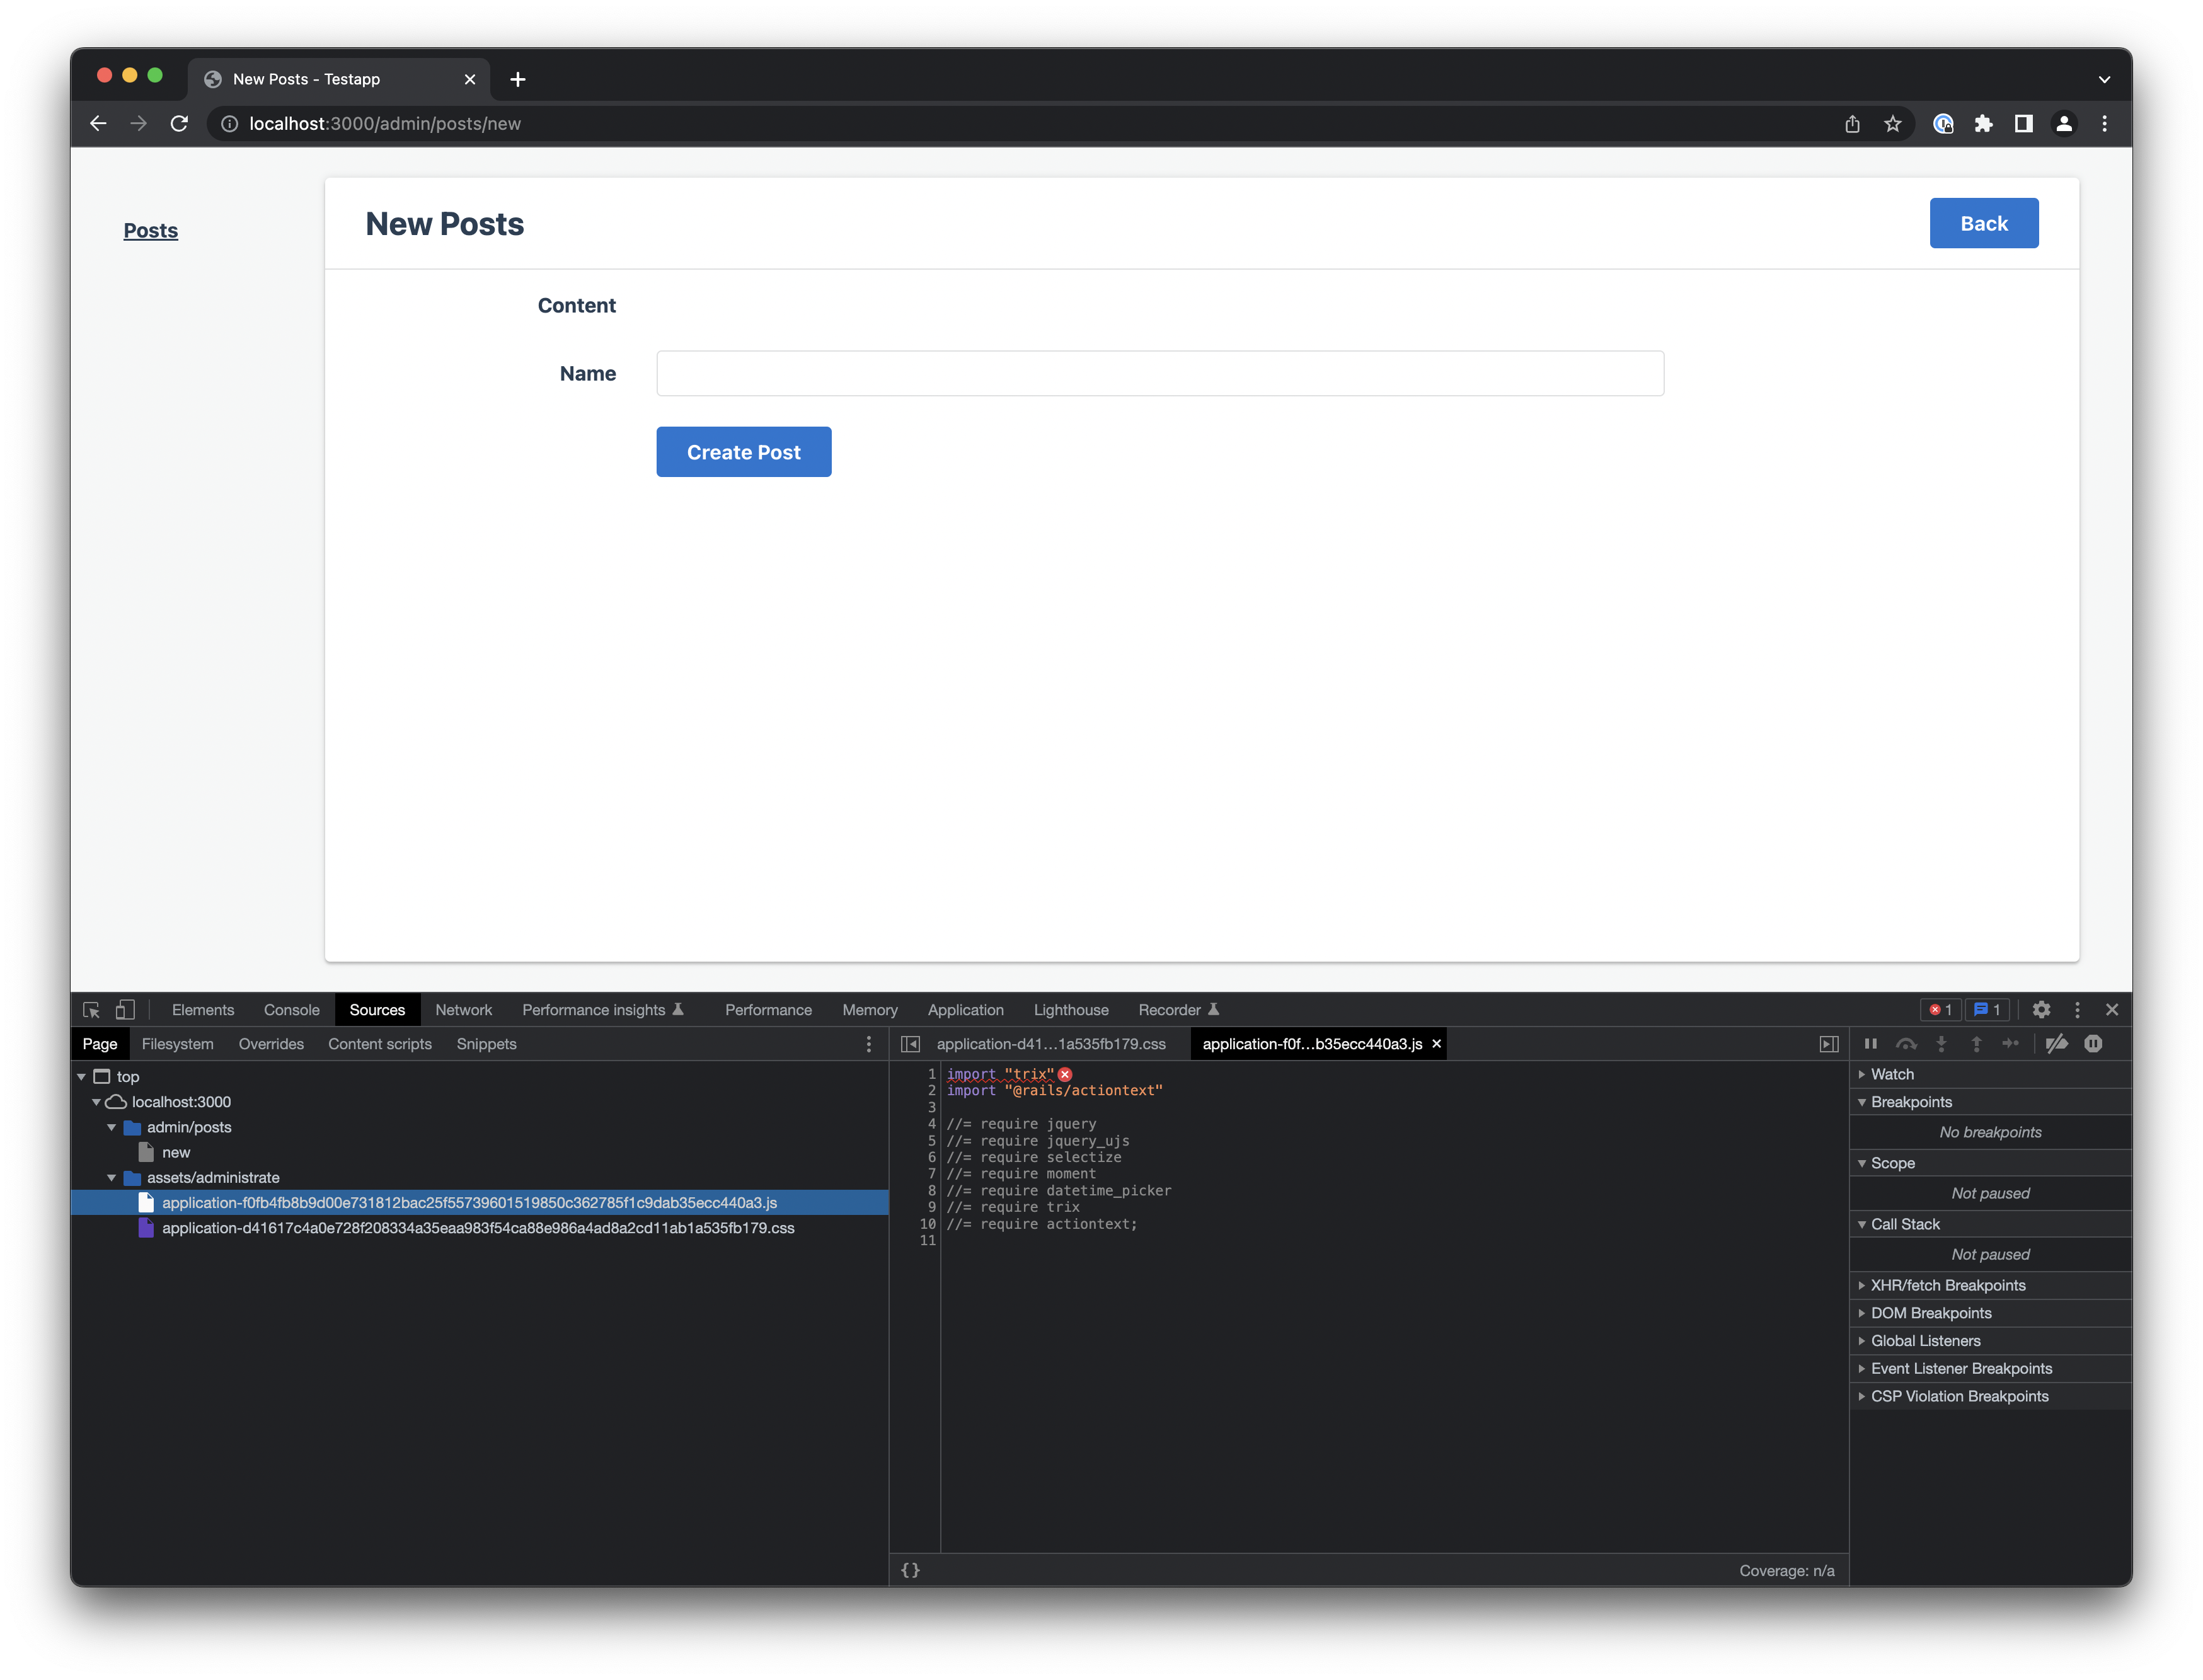Bookmark page with star icon
The width and height of the screenshot is (2203, 1680).
(1892, 124)
